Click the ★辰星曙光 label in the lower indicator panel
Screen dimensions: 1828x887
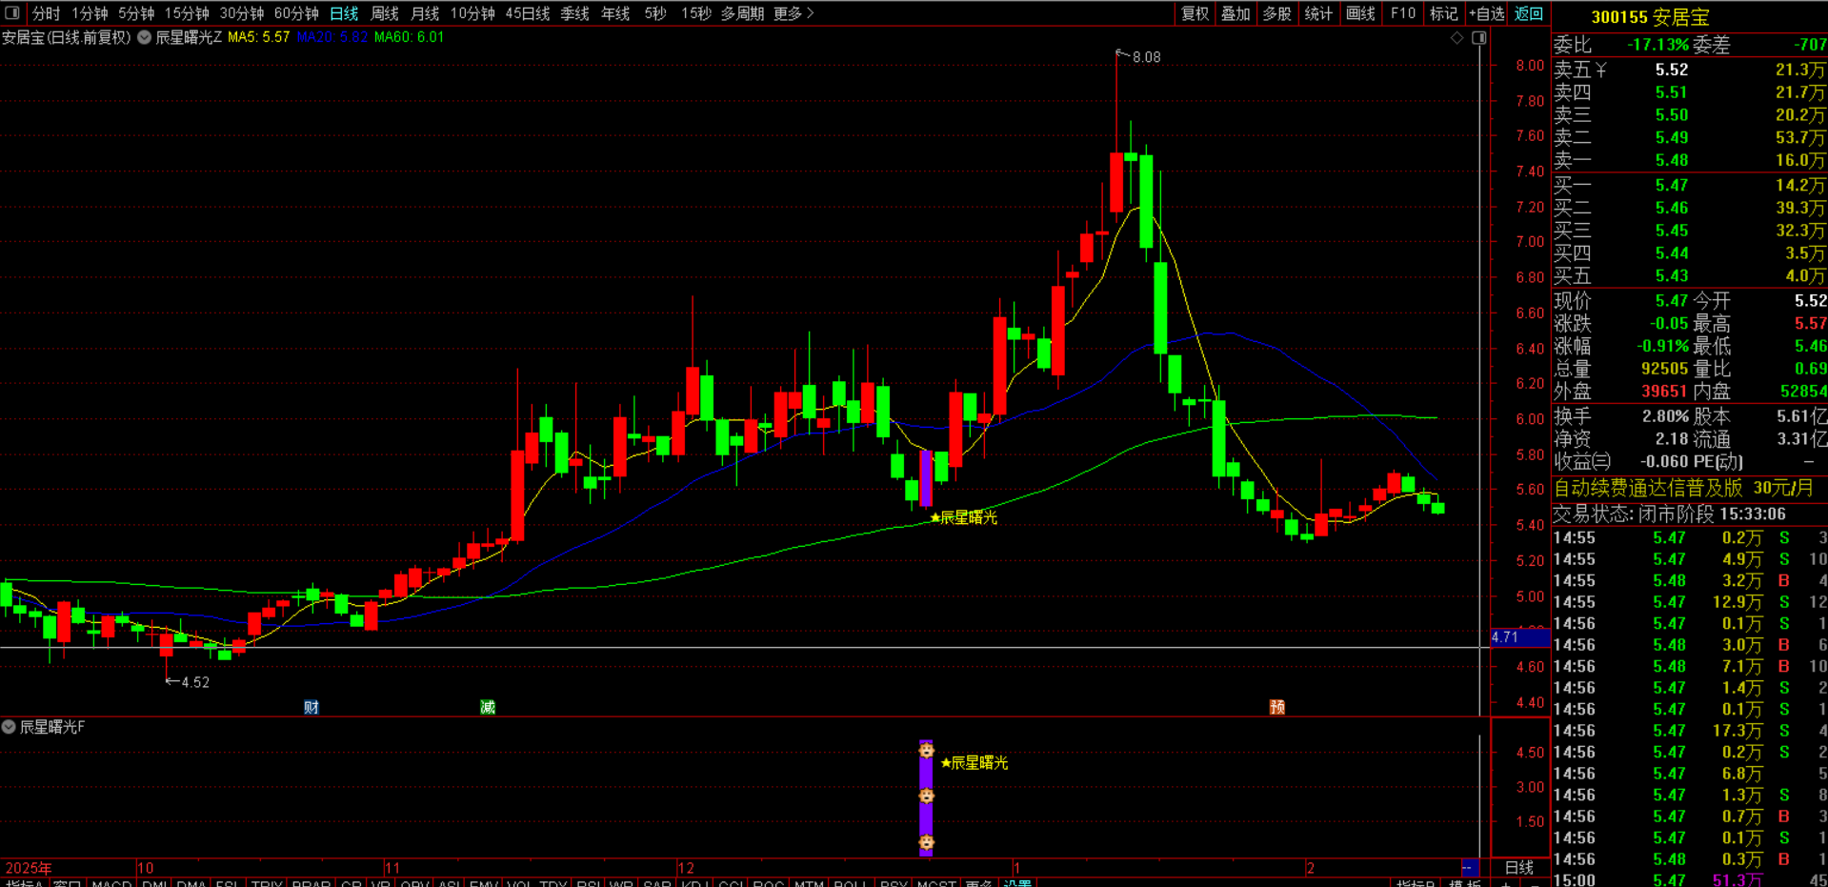click(x=974, y=763)
